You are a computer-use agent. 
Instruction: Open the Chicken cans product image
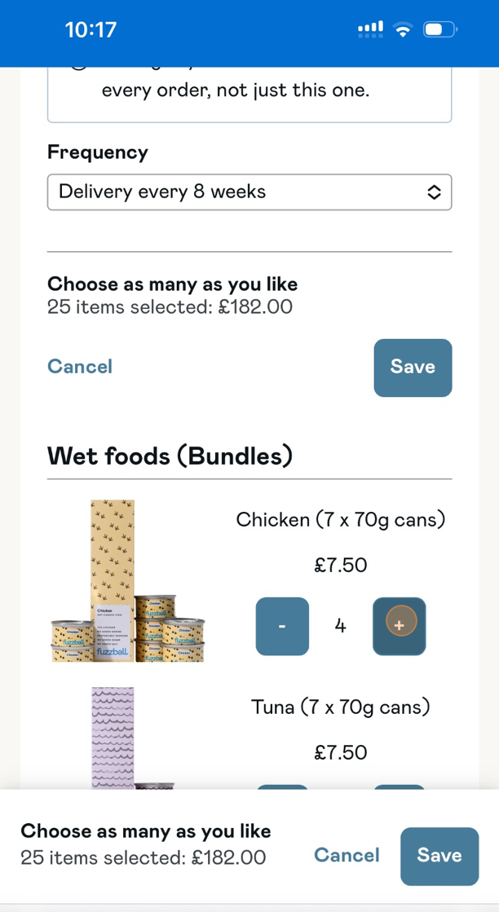128,581
